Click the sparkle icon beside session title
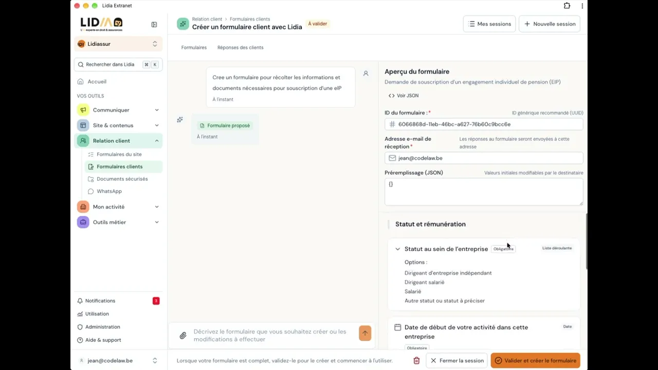Screen dimensions: 658x370 (182, 24)
